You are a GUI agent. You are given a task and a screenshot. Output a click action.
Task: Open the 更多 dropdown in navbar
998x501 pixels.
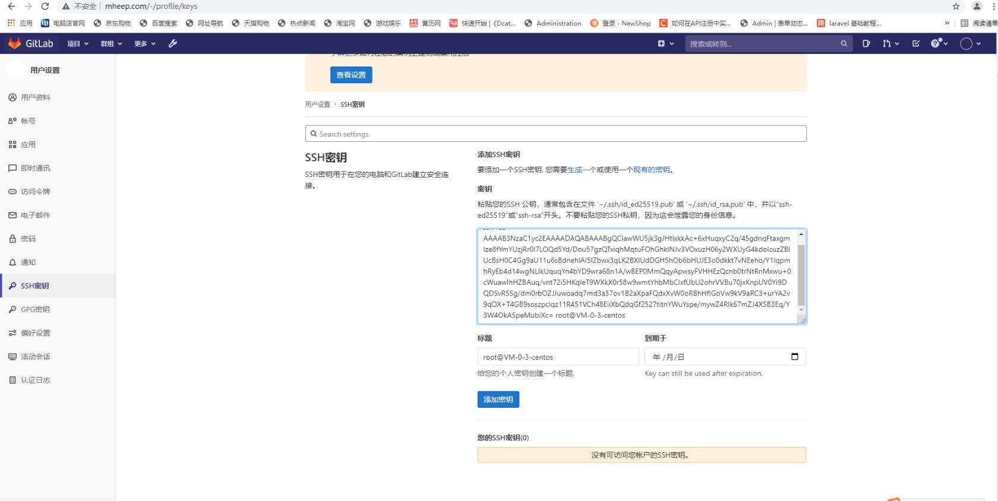145,43
